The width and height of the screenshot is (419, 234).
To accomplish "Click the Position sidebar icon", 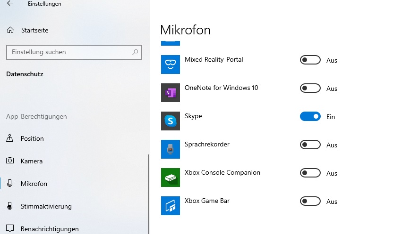I will point(10,138).
